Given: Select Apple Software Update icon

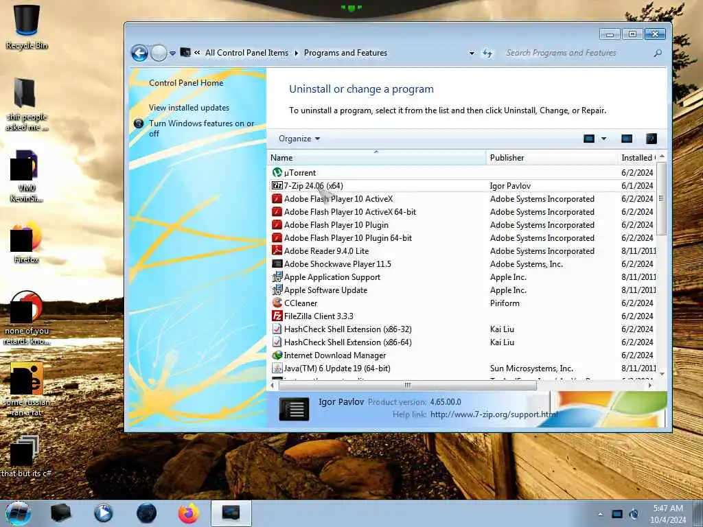Looking at the screenshot, I should (277, 290).
